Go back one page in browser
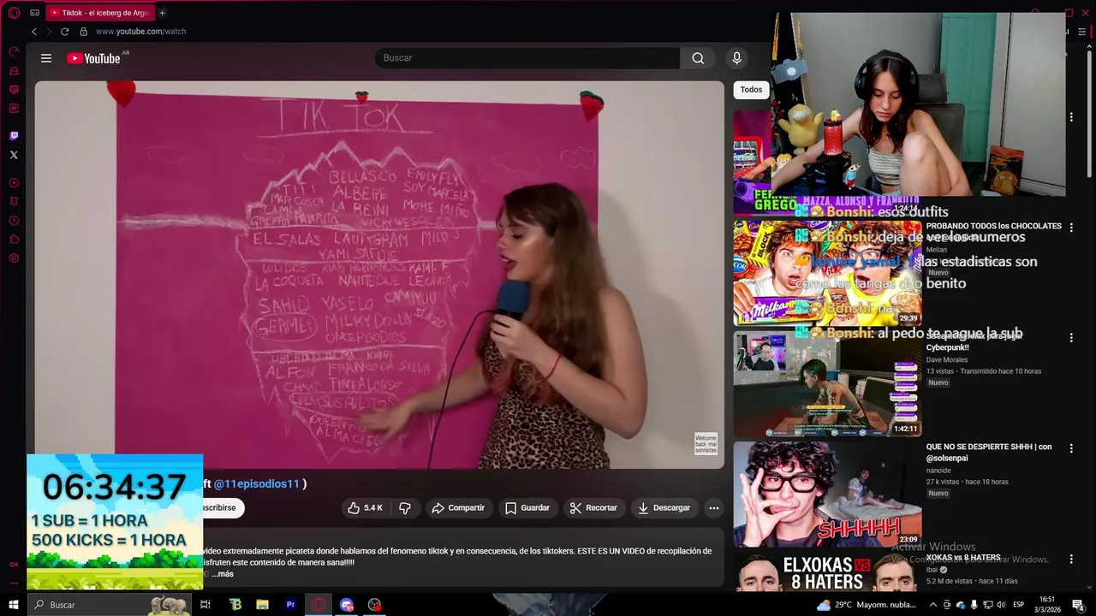Viewport: 1096px width, 616px height. click(33, 32)
